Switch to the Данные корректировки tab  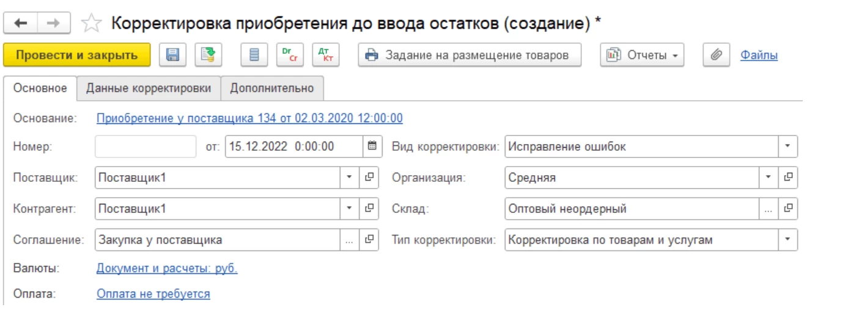tap(149, 88)
